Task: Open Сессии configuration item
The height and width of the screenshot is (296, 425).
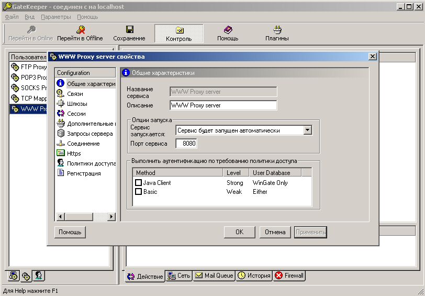Action: pyautogui.click(x=71, y=114)
